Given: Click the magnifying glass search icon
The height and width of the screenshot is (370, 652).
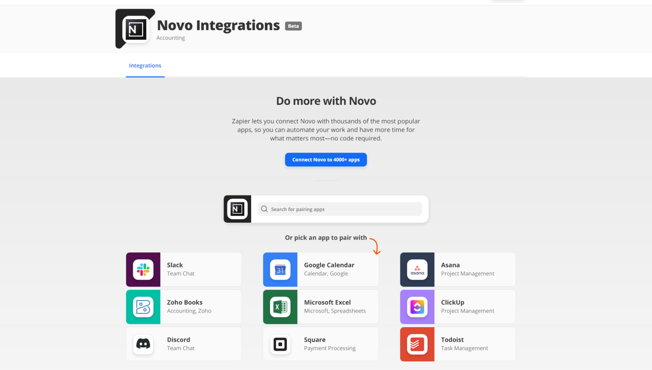Looking at the screenshot, I should tap(264, 209).
